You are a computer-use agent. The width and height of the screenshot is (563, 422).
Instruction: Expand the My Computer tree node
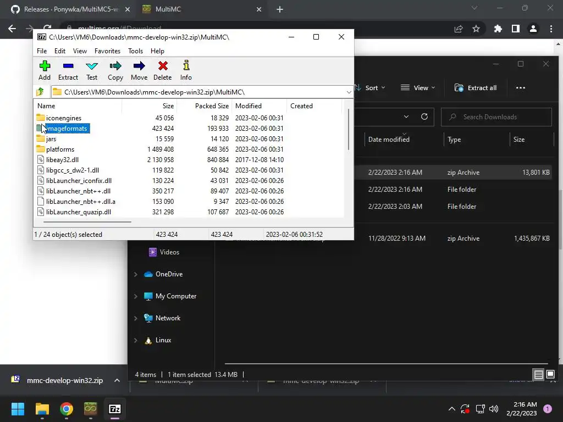[x=135, y=296]
